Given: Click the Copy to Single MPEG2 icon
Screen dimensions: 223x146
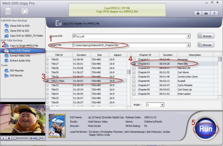Looking at the screenshot, I should point(7,46).
